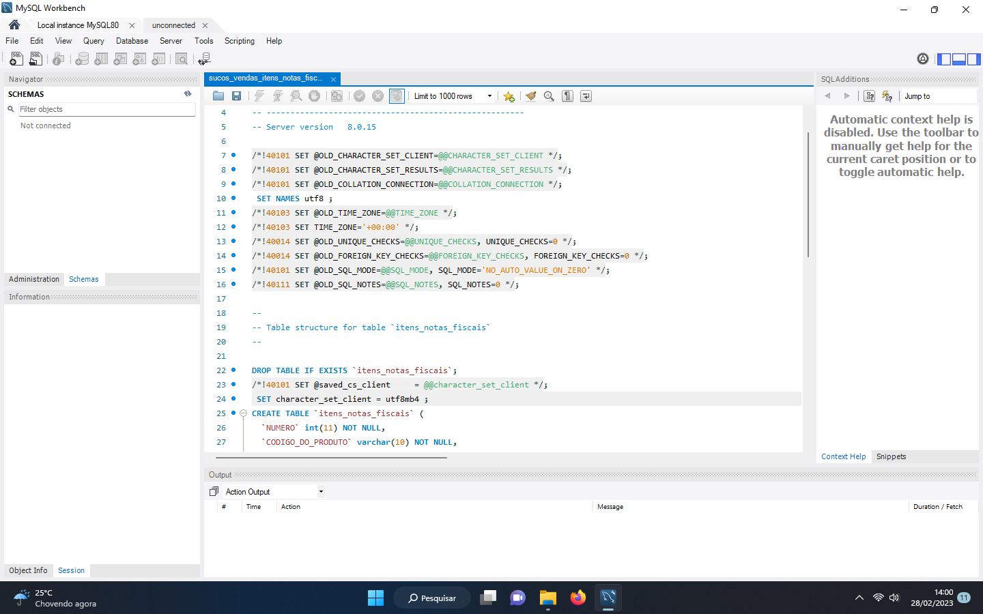This screenshot has height=614, width=983.
Task: Collapse the CREATE TABLE code fold
Action: (243, 413)
